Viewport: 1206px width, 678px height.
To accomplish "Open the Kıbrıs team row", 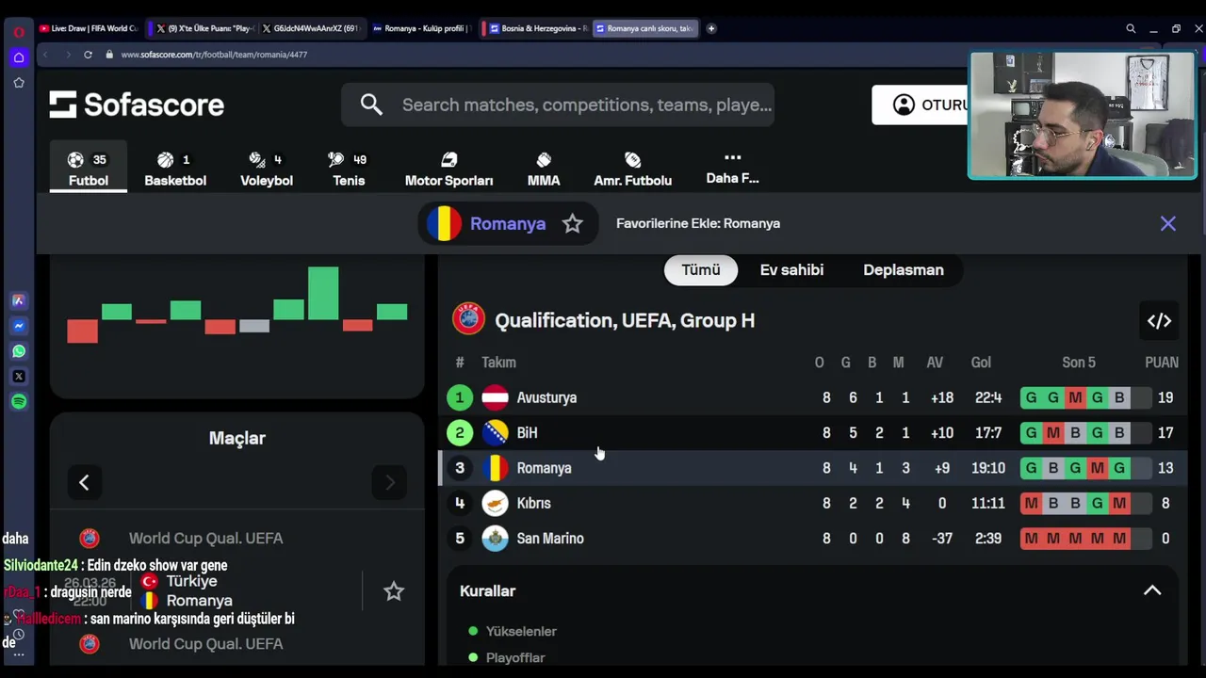I will click(812, 504).
